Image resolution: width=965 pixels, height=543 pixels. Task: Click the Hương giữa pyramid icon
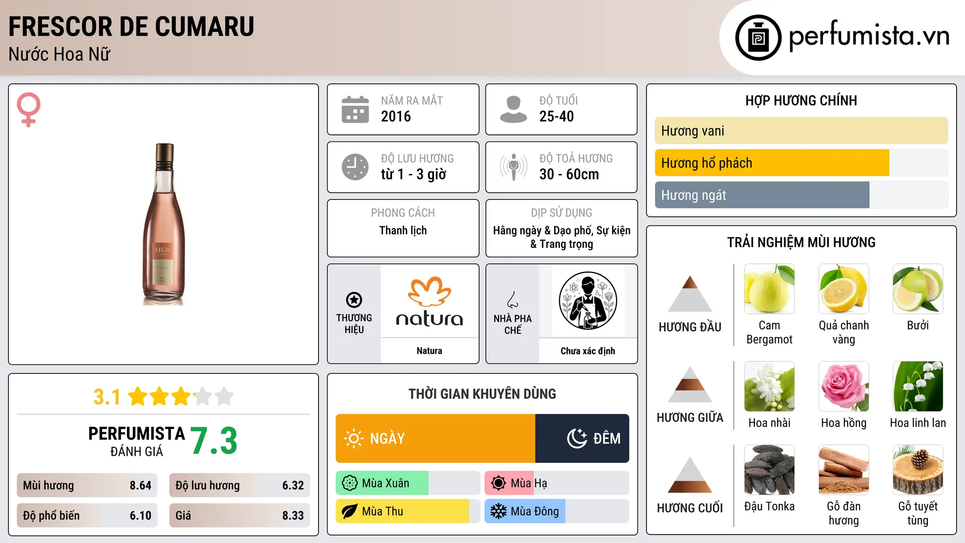tap(690, 384)
